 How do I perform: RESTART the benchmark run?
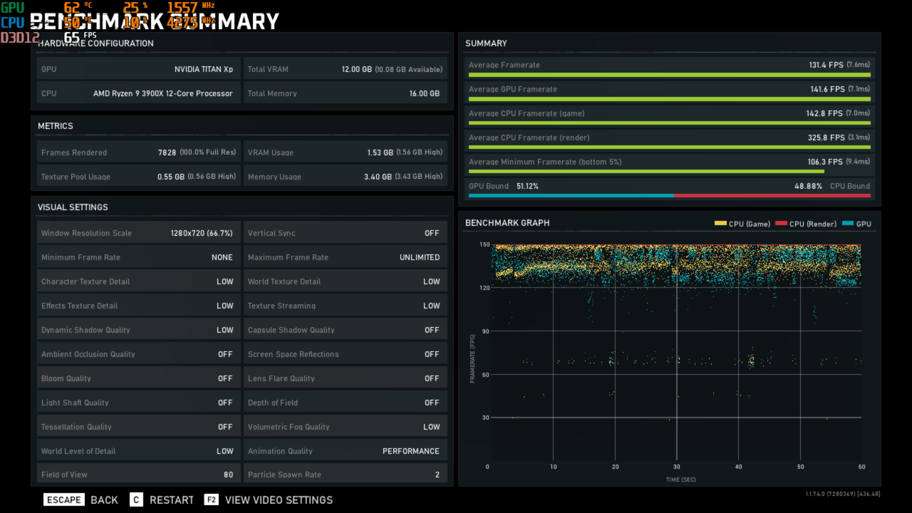pyautogui.click(x=171, y=500)
